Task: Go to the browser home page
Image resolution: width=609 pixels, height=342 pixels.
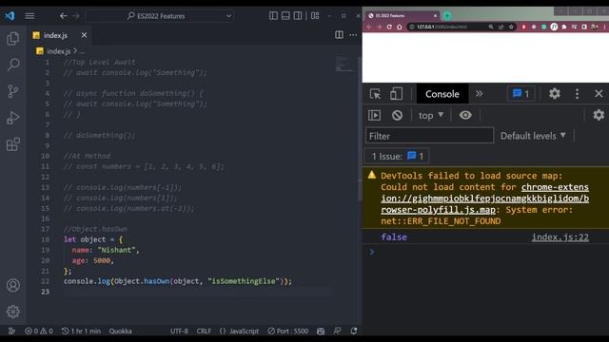Action: pos(400,27)
